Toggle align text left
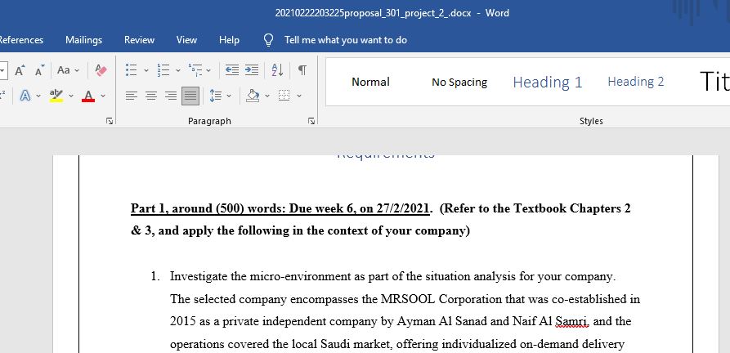Screen dimensions: 730x353 (x=132, y=96)
